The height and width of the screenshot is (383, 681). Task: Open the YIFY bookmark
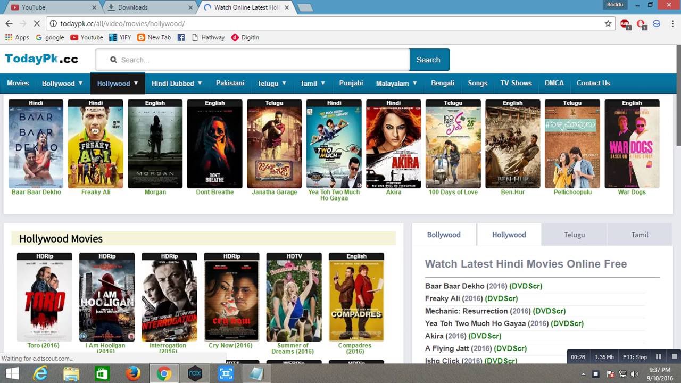(x=120, y=37)
